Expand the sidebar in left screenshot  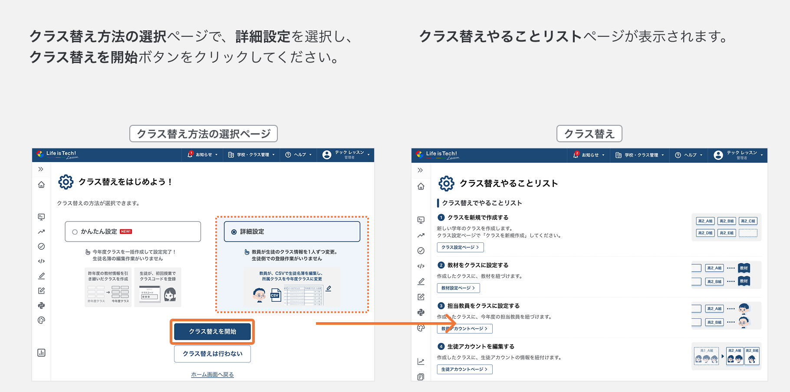coord(41,169)
